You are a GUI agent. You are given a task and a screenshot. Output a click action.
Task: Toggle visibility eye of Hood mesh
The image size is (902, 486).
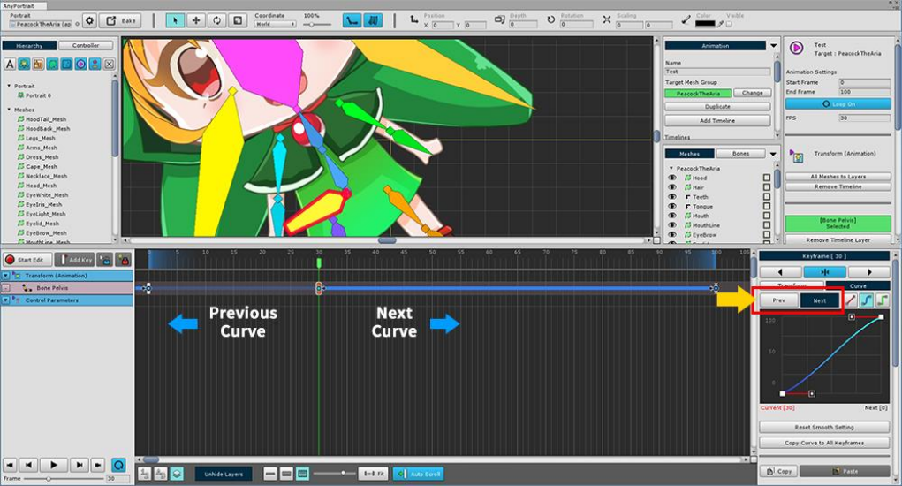pyautogui.click(x=672, y=178)
